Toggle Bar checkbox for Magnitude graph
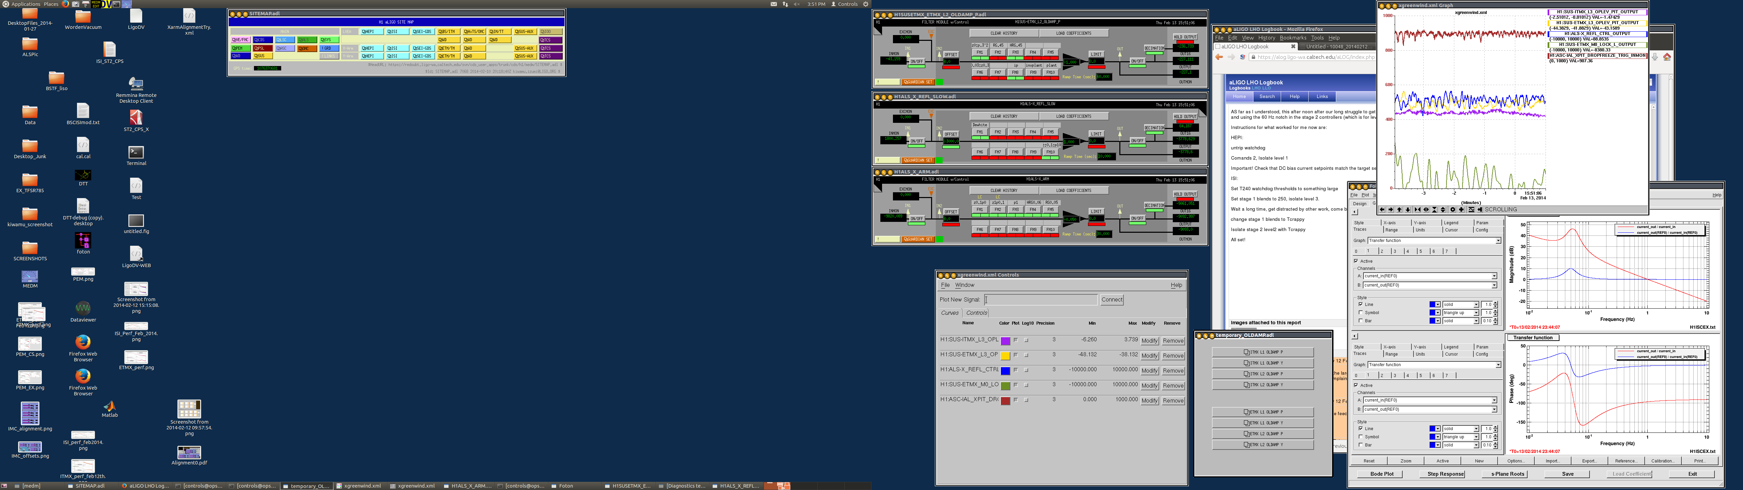This screenshot has height=490, width=1743. pos(1361,321)
